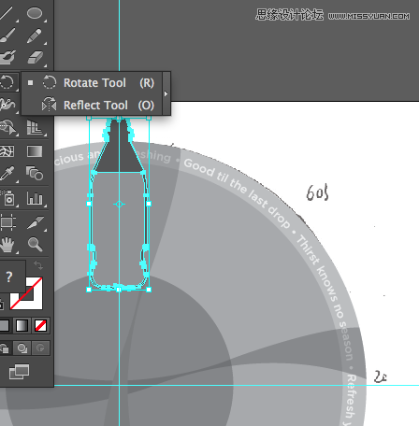The image size is (419, 426).
Task: Select the Perspective Grid tool
Action: (x=35, y=127)
